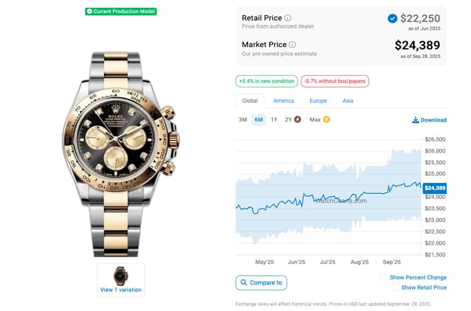Click the Retail Price info icon
The image size is (471, 311).
[x=288, y=18]
